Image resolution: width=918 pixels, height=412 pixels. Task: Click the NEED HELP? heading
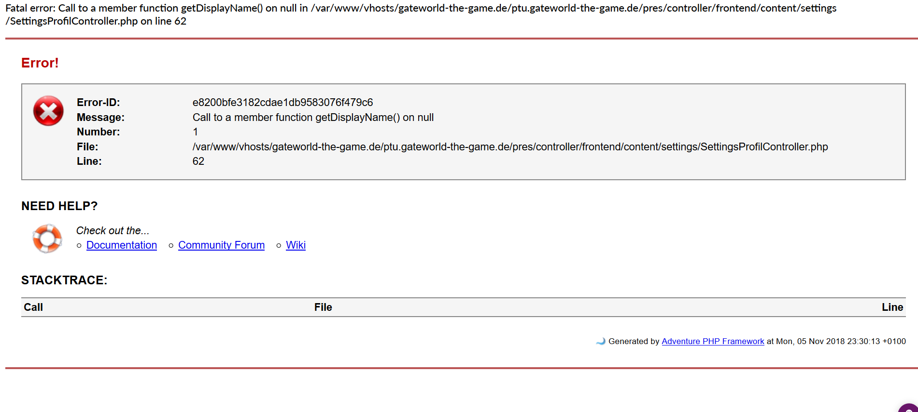(59, 206)
